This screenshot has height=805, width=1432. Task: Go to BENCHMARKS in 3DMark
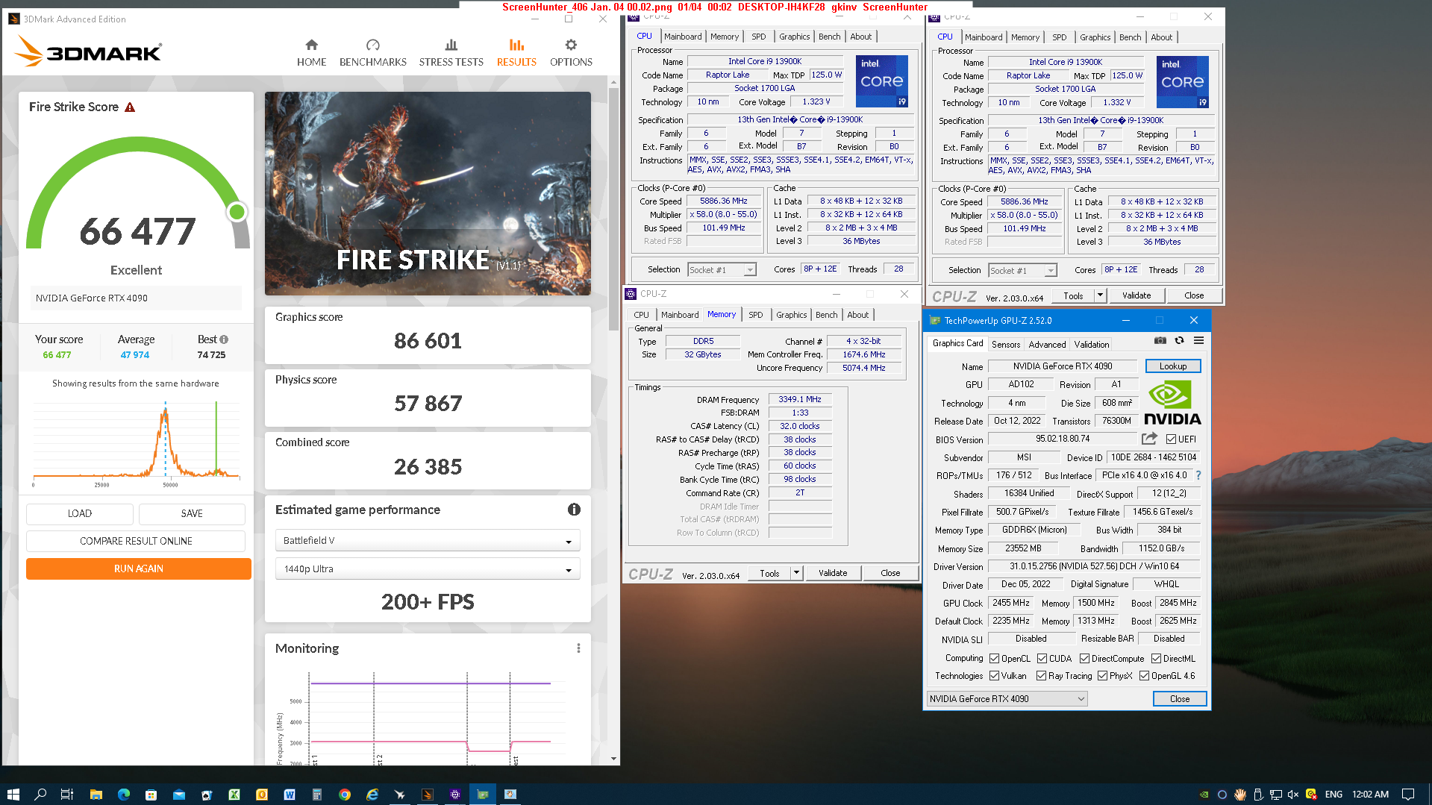coord(372,53)
